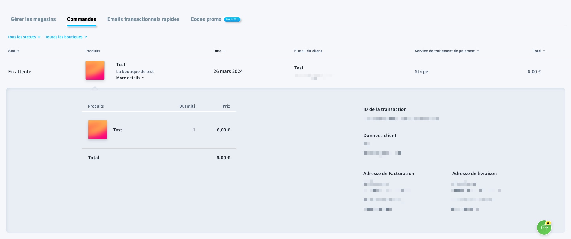Click the Test product name in order row
This screenshot has height=239, width=571.
click(x=121, y=65)
